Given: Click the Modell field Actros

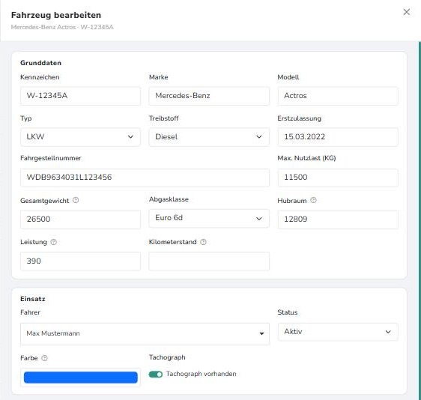Looking at the screenshot, I should [x=338, y=96].
